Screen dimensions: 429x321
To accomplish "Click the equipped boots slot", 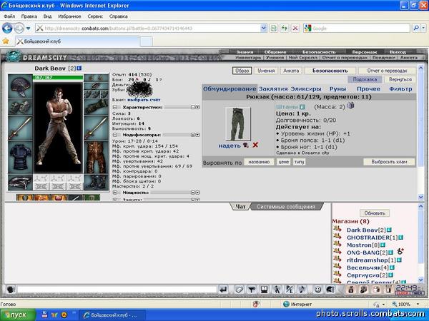I will point(97,183).
